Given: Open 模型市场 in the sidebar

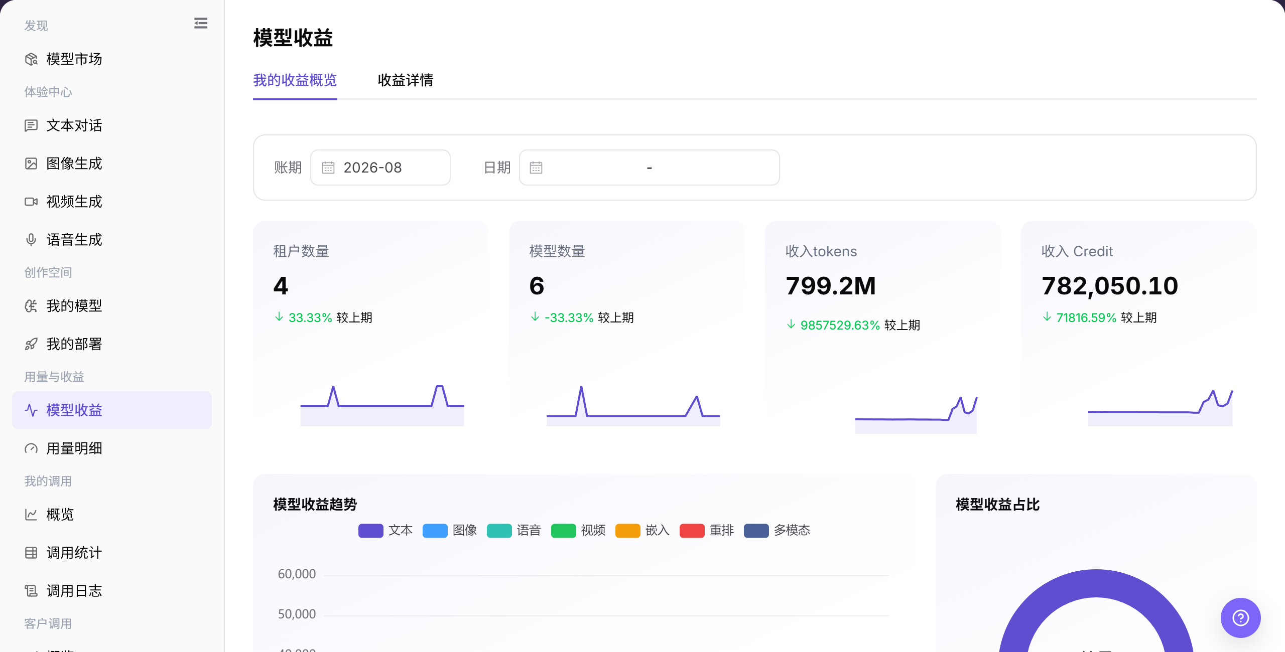Looking at the screenshot, I should coord(112,59).
